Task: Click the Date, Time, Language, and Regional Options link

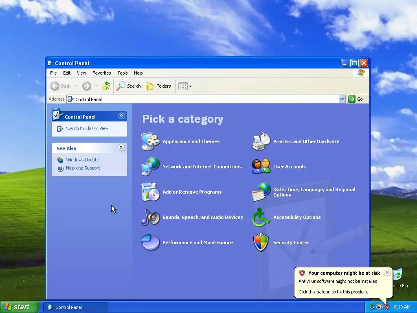Action: tap(314, 192)
